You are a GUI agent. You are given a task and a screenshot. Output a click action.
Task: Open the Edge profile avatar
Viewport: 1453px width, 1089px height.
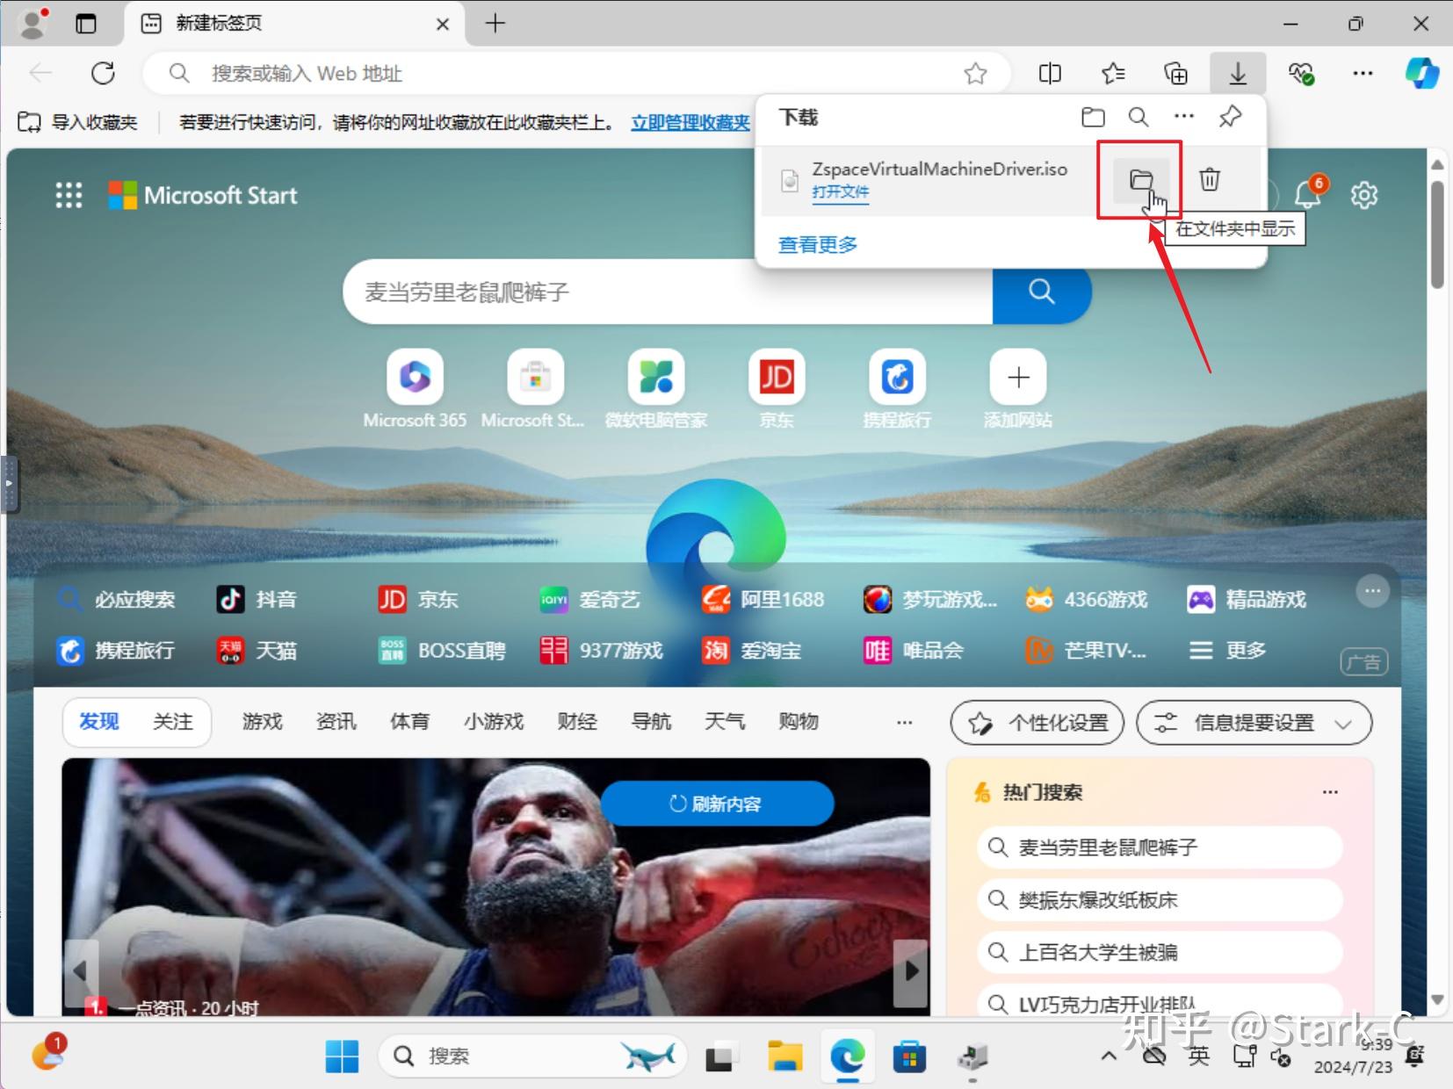(x=33, y=23)
